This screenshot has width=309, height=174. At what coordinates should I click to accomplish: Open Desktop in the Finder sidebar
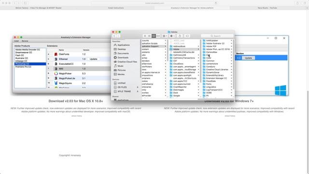pyautogui.click(x=122, y=49)
